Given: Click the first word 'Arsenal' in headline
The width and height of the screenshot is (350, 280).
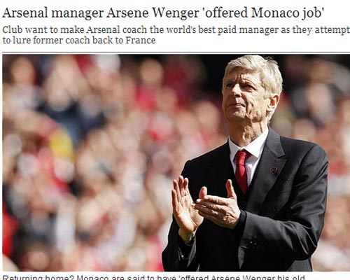Looking at the screenshot, I should point(25,13).
